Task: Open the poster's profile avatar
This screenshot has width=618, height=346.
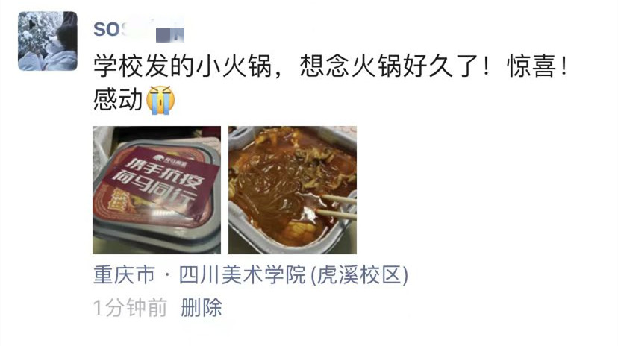Action: click(x=48, y=41)
